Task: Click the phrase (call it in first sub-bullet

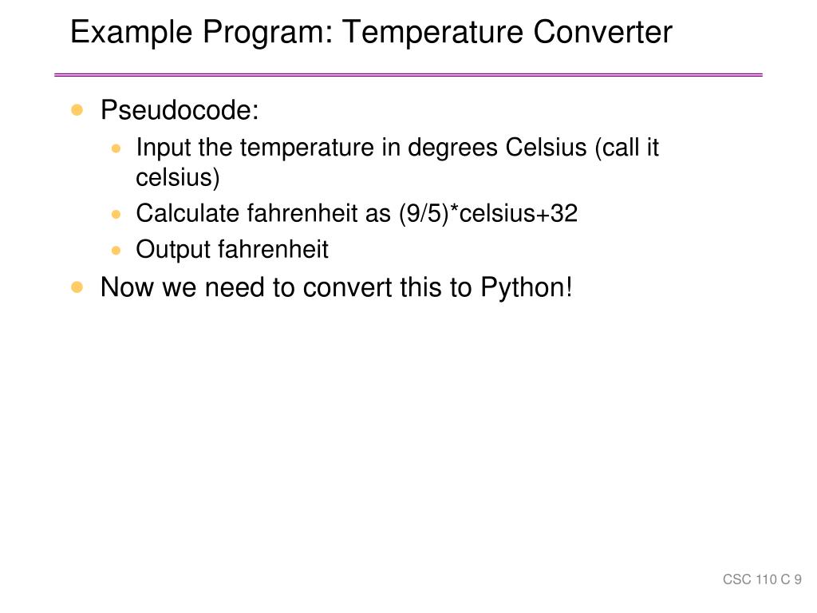Action: (x=627, y=148)
